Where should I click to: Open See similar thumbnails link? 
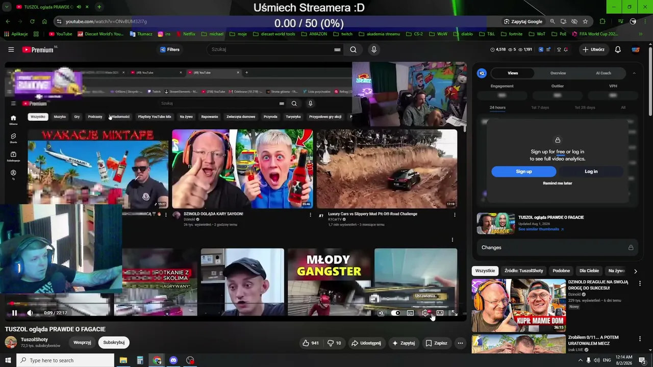pyautogui.click(x=541, y=229)
